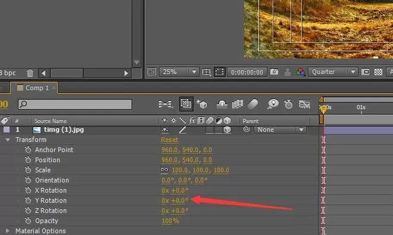Click the Parent column header

click(x=251, y=121)
